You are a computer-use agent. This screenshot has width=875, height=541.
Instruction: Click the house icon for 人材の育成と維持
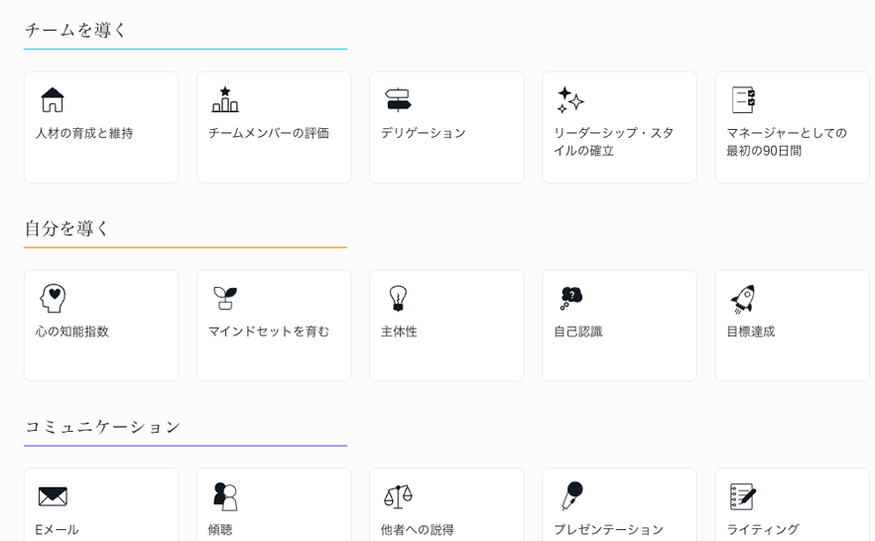click(53, 99)
